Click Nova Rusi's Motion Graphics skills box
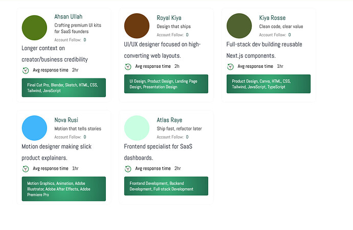The width and height of the screenshot is (353, 230). (64, 189)
